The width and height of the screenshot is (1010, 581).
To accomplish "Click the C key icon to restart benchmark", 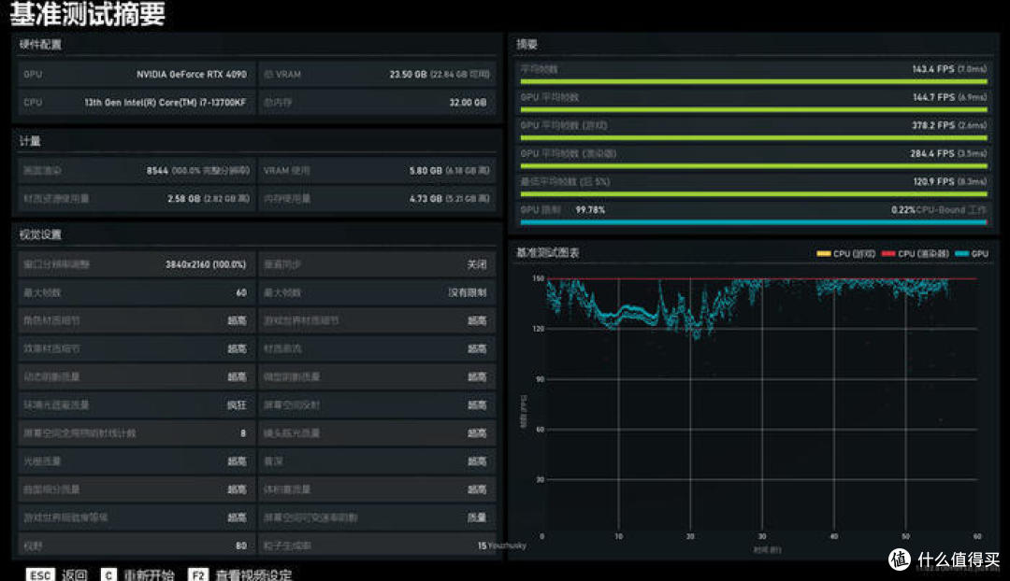I will (x=108, y=574).
